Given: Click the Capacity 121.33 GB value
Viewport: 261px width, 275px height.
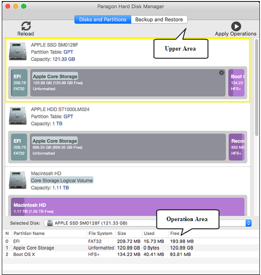Looking at the screenshot, I should tap(64, 59).
